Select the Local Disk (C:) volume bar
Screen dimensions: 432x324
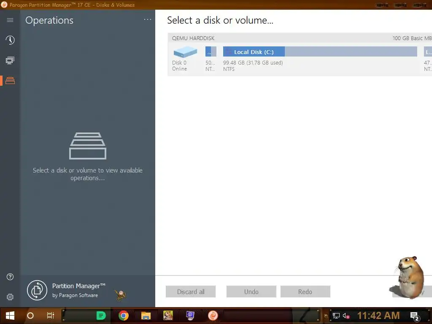coord(320,51)
